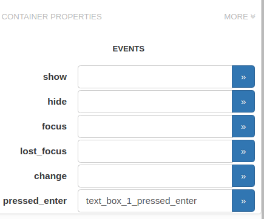Click the lost_focus event input box
This screenshot has width=264, height=219.
155,151
